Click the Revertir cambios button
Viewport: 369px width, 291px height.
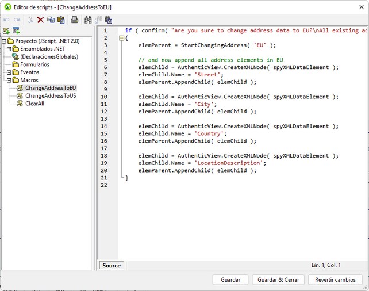click(x=335, y=279)
